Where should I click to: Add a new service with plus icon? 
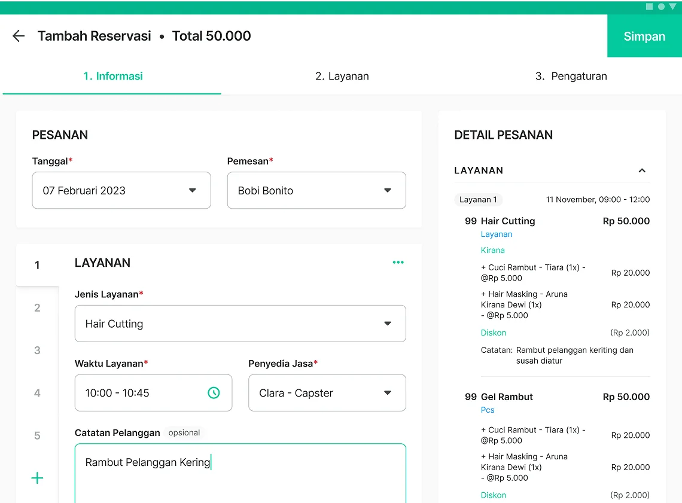37,478
